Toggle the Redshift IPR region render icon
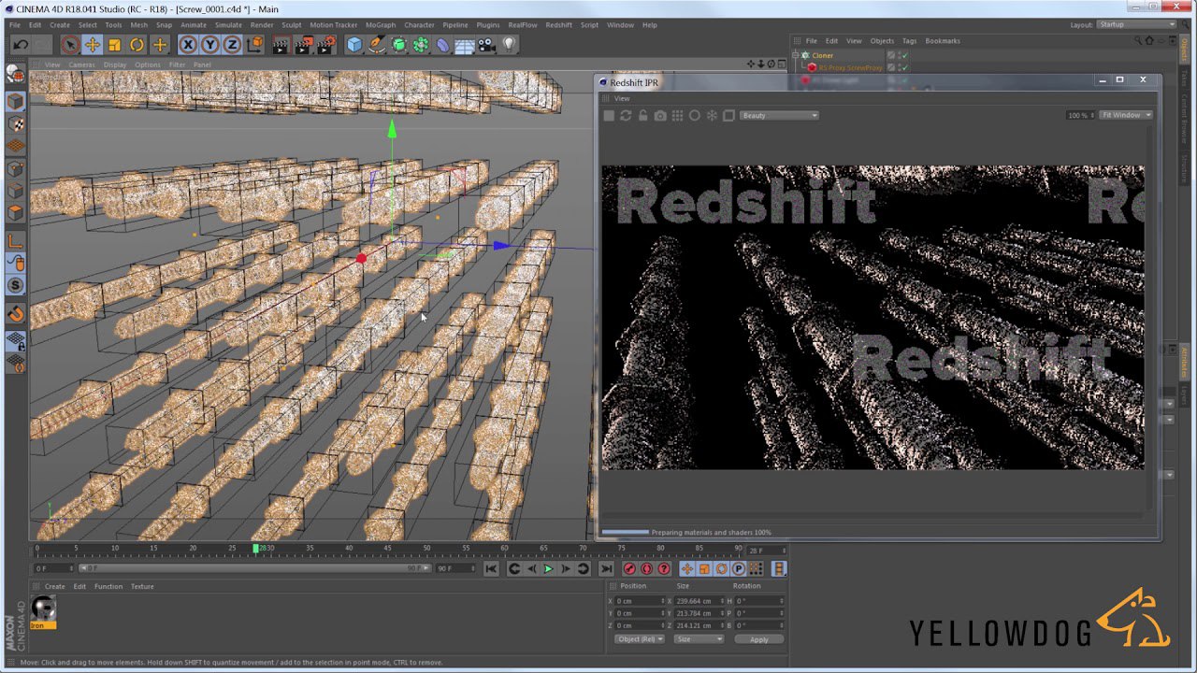The height and width of the screenshot is (673, 1197). coord(728,115)
